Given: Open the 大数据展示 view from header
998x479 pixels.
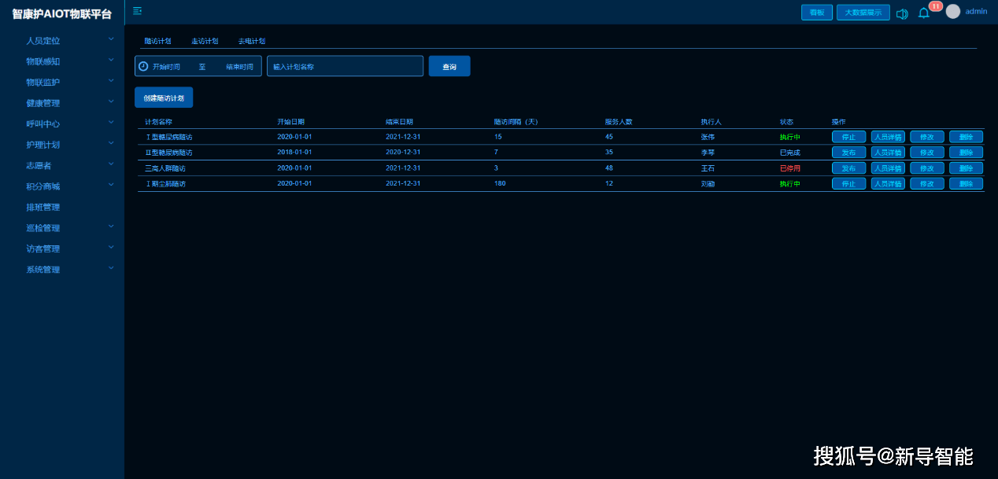Looking at the screenshot, I should click(863, 13).
